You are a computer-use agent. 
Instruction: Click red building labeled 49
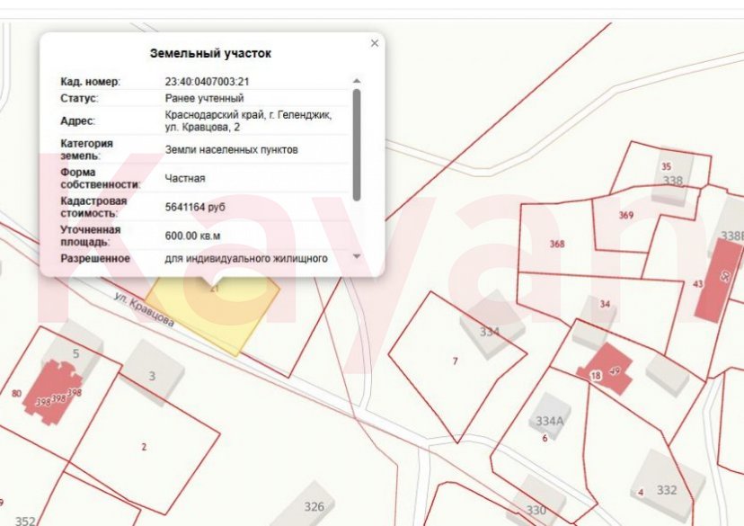[607, 369]
